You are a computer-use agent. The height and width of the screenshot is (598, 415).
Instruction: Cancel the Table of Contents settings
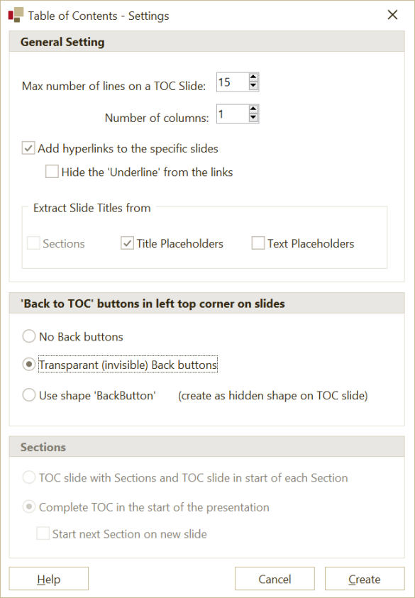point(275,578)
